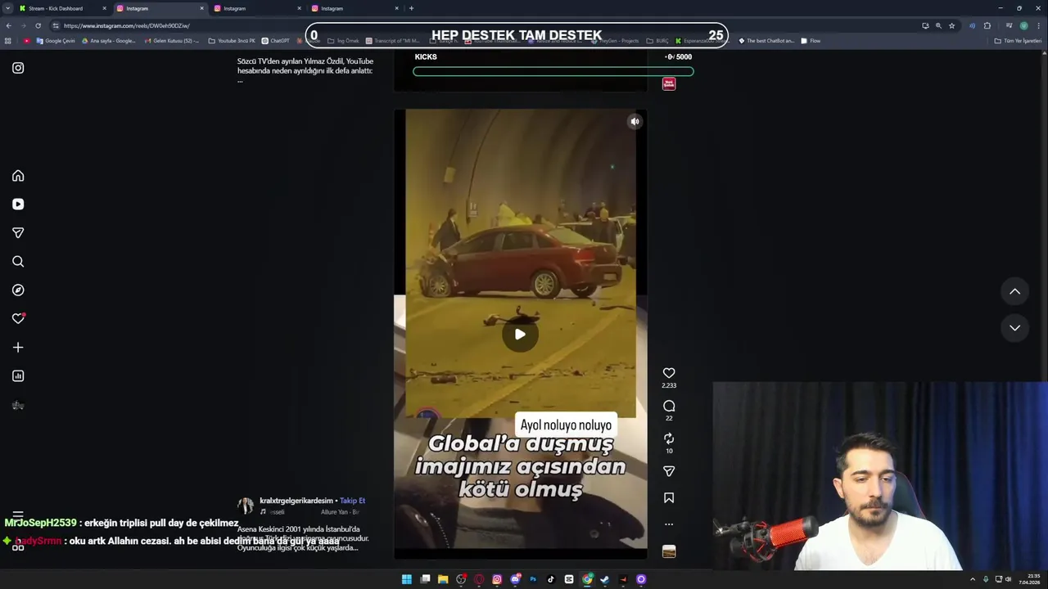This screenshot has height=589, width=1048.
Task: Open the Allure Yan audio link
Action: (x=340, y=512)
